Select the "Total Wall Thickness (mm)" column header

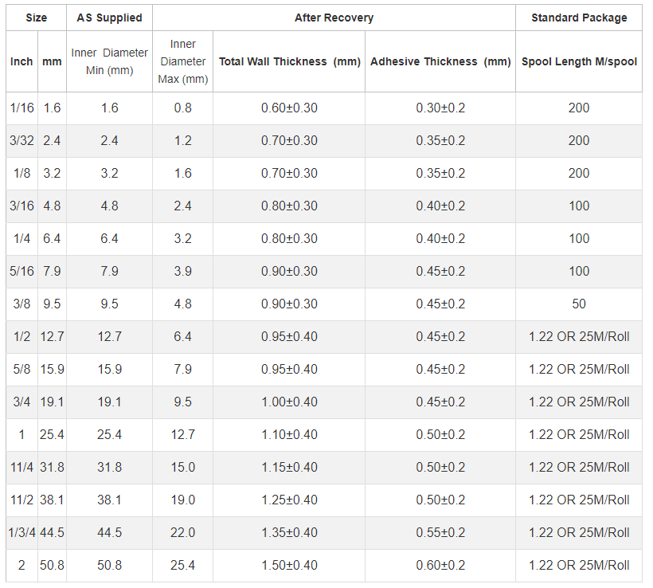[x=290, y=61]
